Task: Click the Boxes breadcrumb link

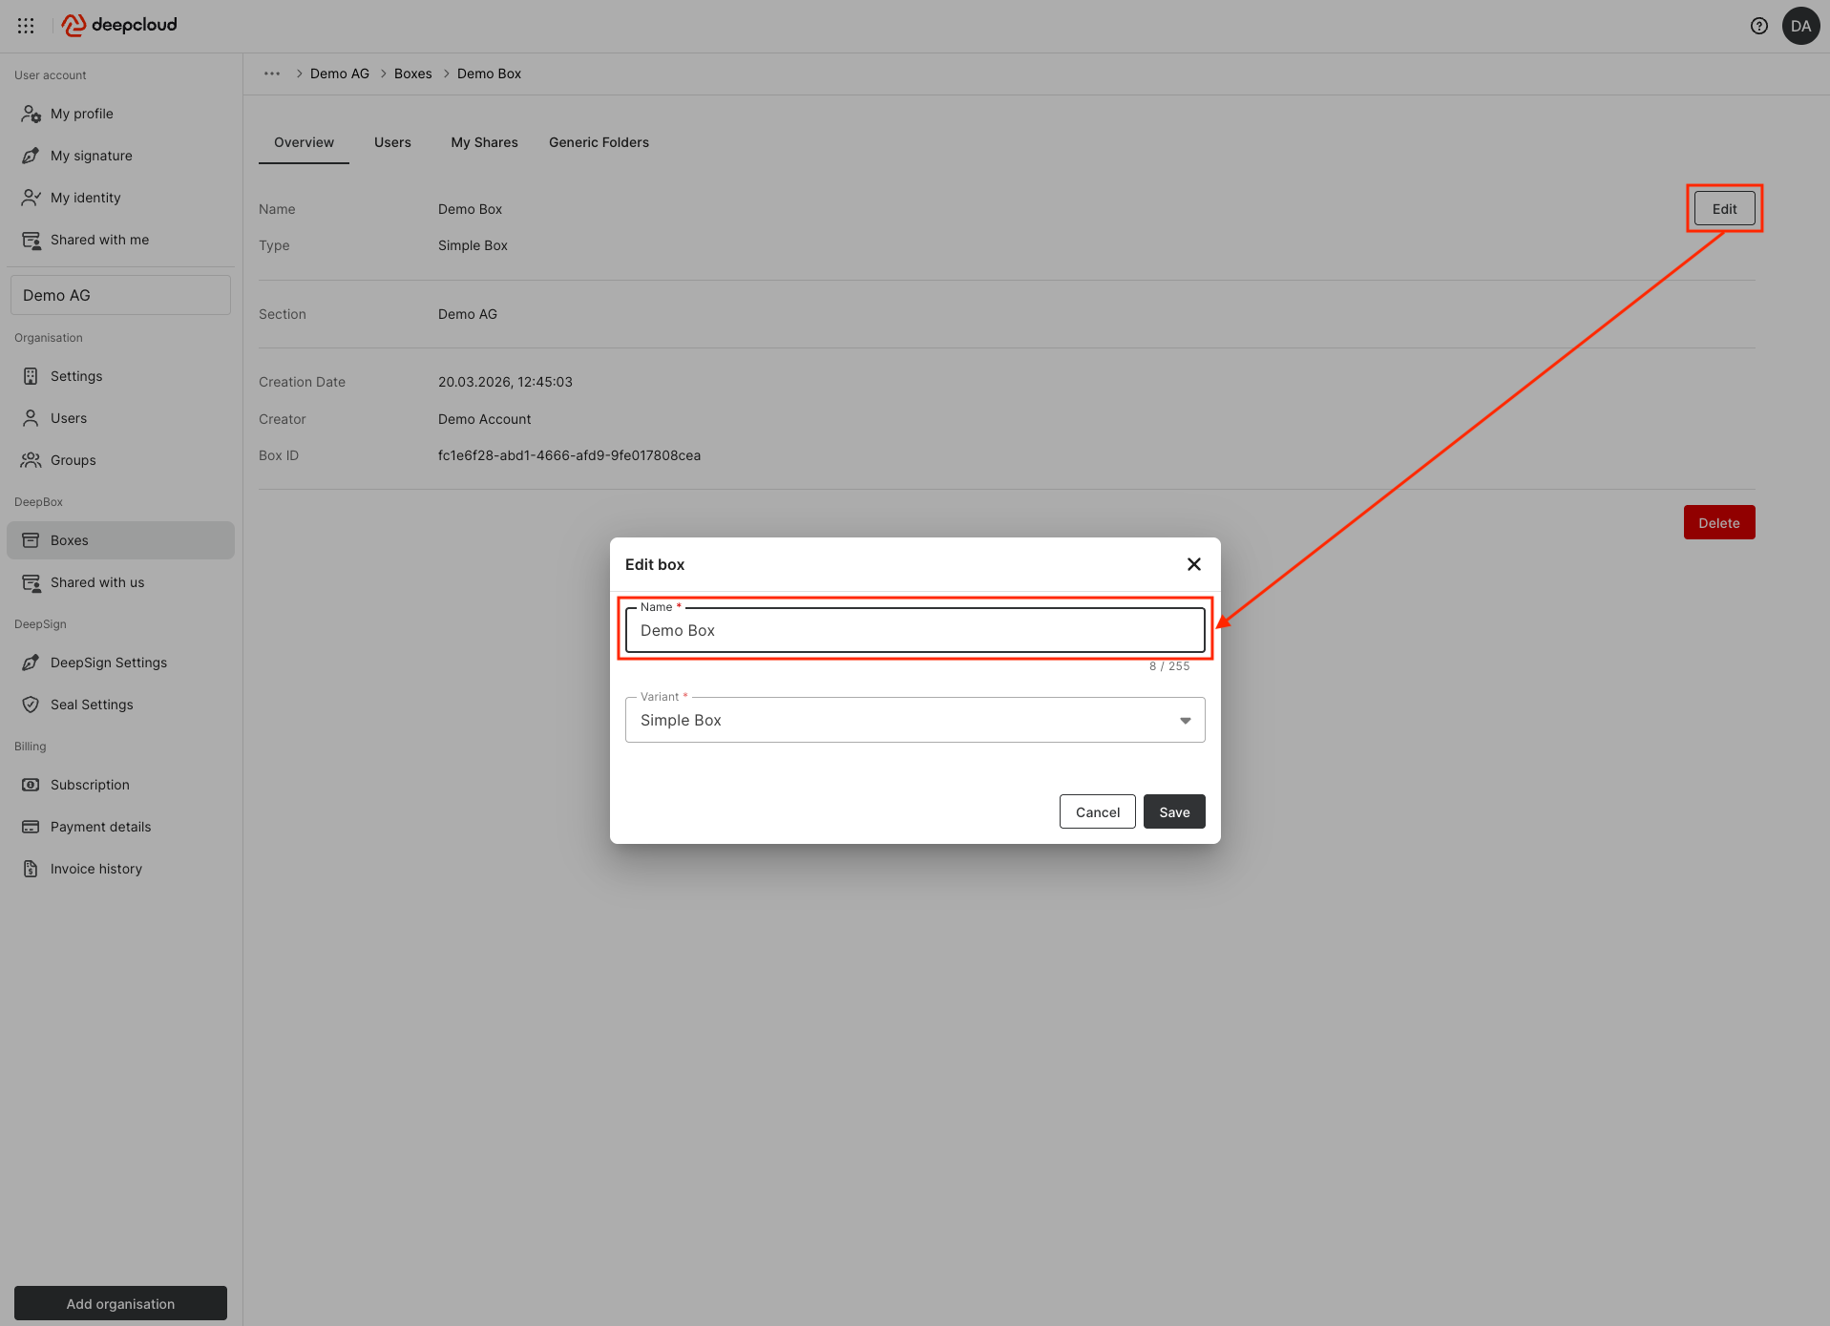Action: (x=412, y=74)
